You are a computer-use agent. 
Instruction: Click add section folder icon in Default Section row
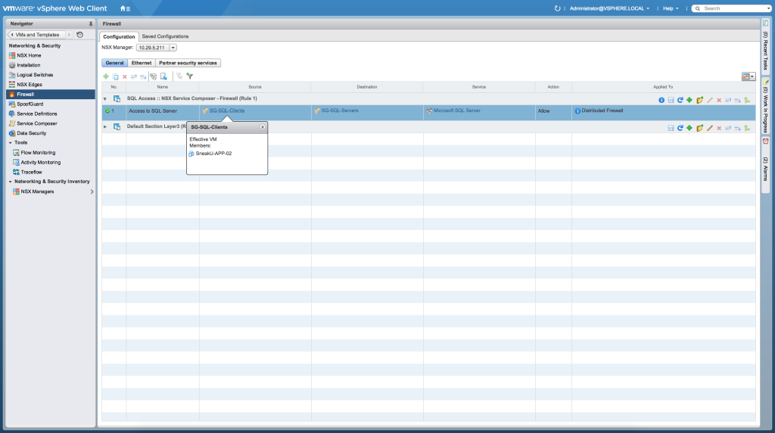[699, 128]
